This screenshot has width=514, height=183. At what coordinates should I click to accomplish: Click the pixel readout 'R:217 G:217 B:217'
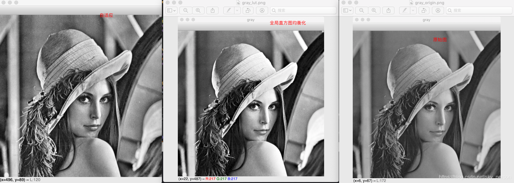pos(221,179)
